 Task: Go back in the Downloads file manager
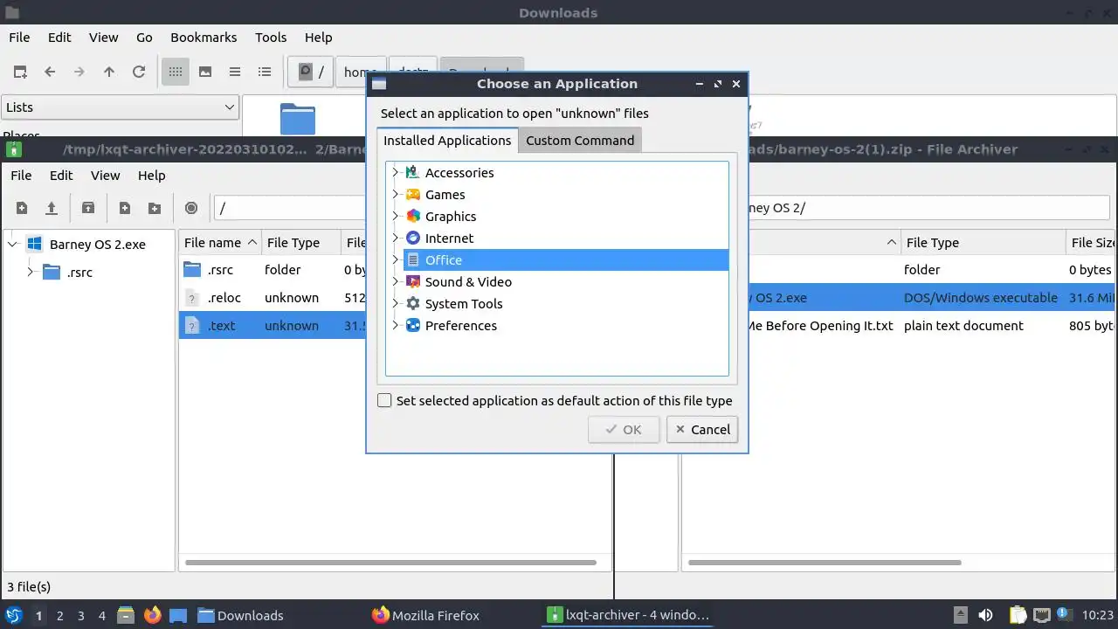pyautogui.click(x=50, y=72)
